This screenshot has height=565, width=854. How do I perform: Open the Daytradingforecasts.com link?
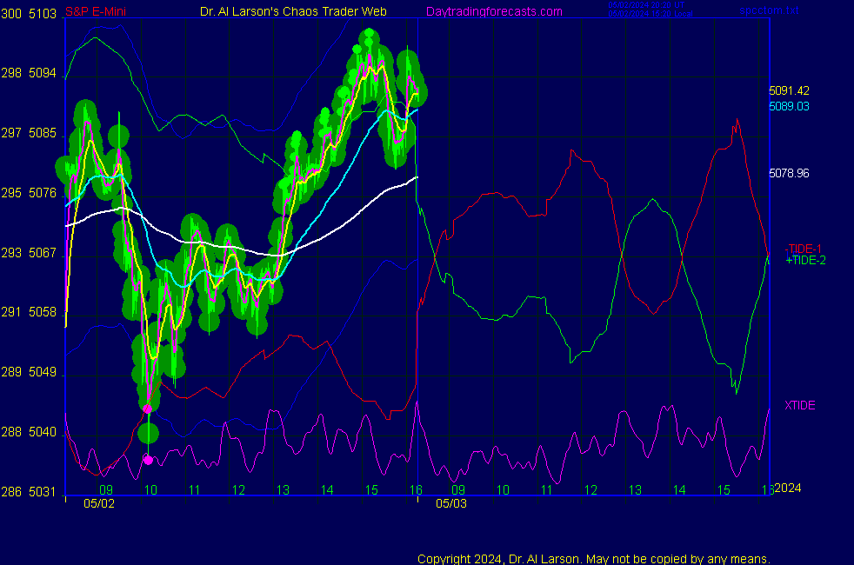coord(493,11)
